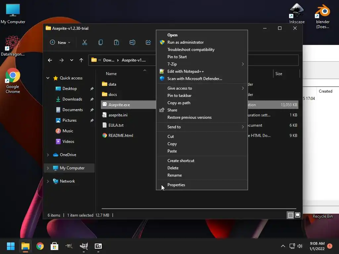
Task: Click the Dow... breadcrumb in address bar
Action: 109,60
